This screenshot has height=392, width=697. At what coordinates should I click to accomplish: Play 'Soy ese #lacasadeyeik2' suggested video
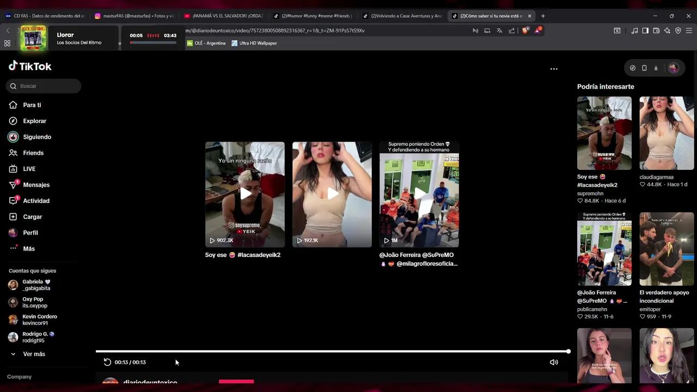point(245,194)
